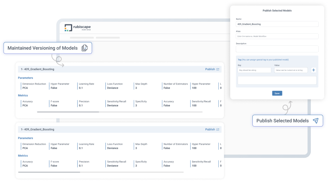Click Max Depth 3 in the upper card
This screenshot has height=190, width=329.
[141, 86]
